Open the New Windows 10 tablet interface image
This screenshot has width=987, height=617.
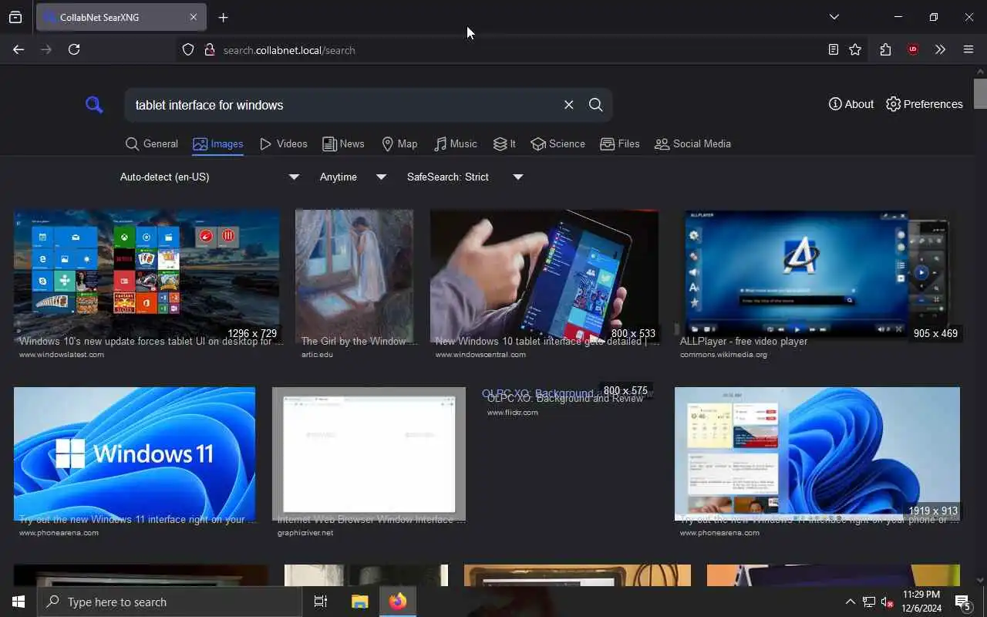[x=544, y=275]
